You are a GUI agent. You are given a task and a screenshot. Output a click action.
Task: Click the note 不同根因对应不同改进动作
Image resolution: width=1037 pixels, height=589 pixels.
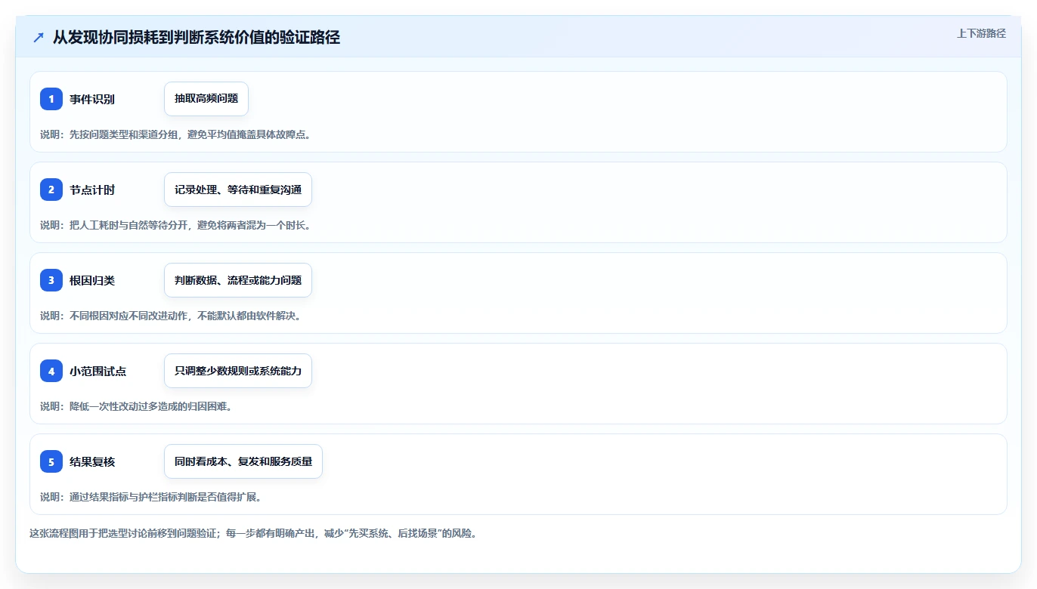(x=171, y=316)
